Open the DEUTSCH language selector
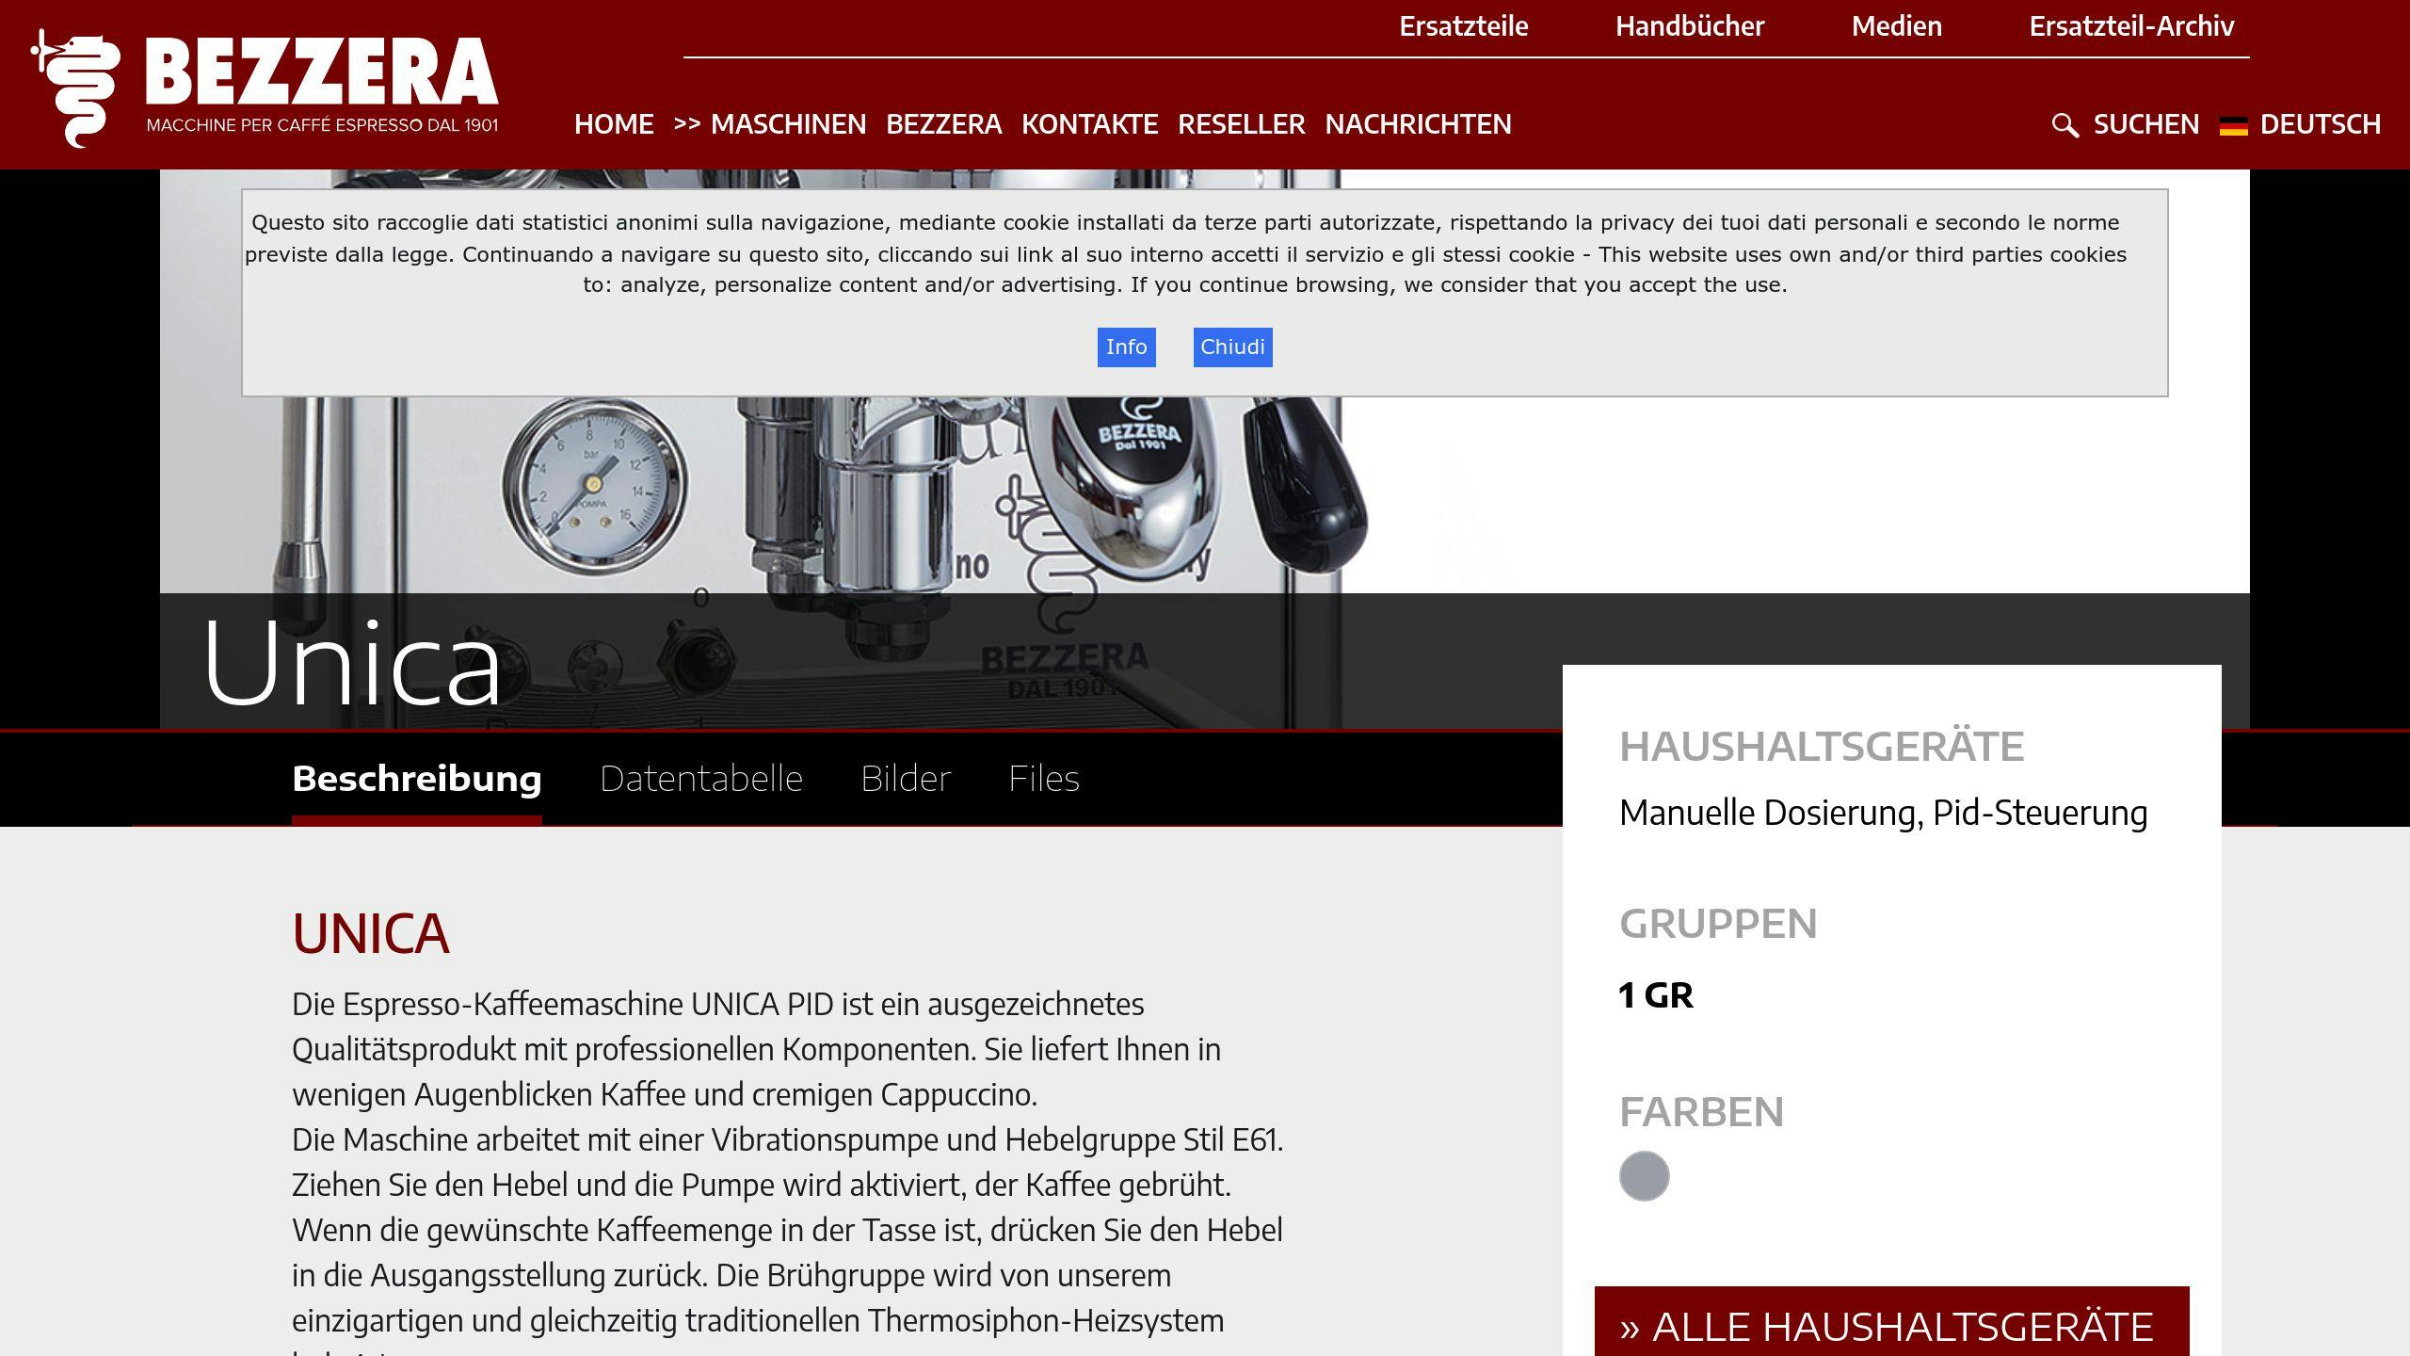 [2320, 124]
